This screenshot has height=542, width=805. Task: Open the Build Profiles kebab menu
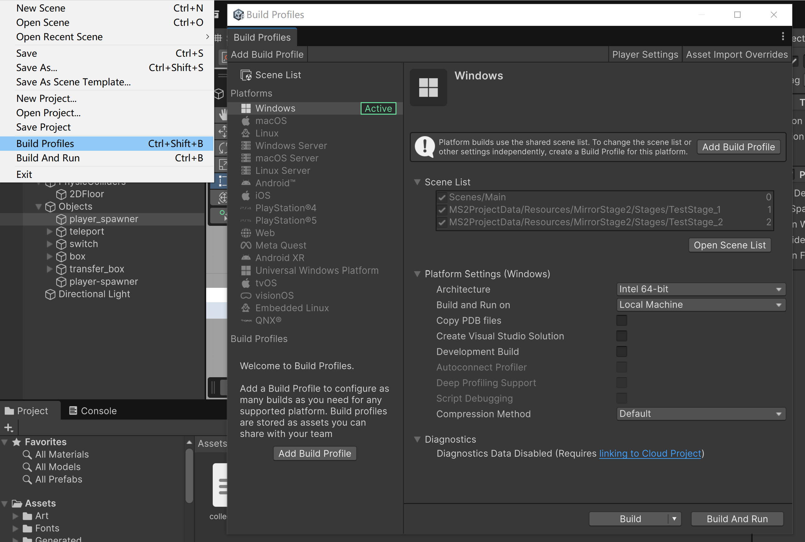coord(783,37)
